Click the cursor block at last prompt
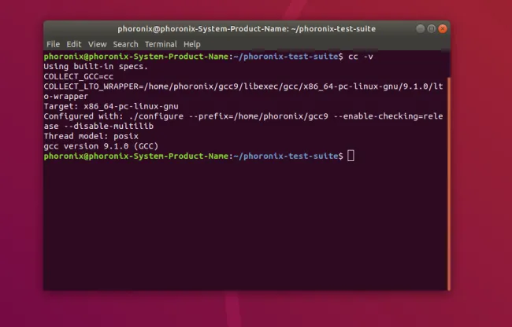 [351, 156]
